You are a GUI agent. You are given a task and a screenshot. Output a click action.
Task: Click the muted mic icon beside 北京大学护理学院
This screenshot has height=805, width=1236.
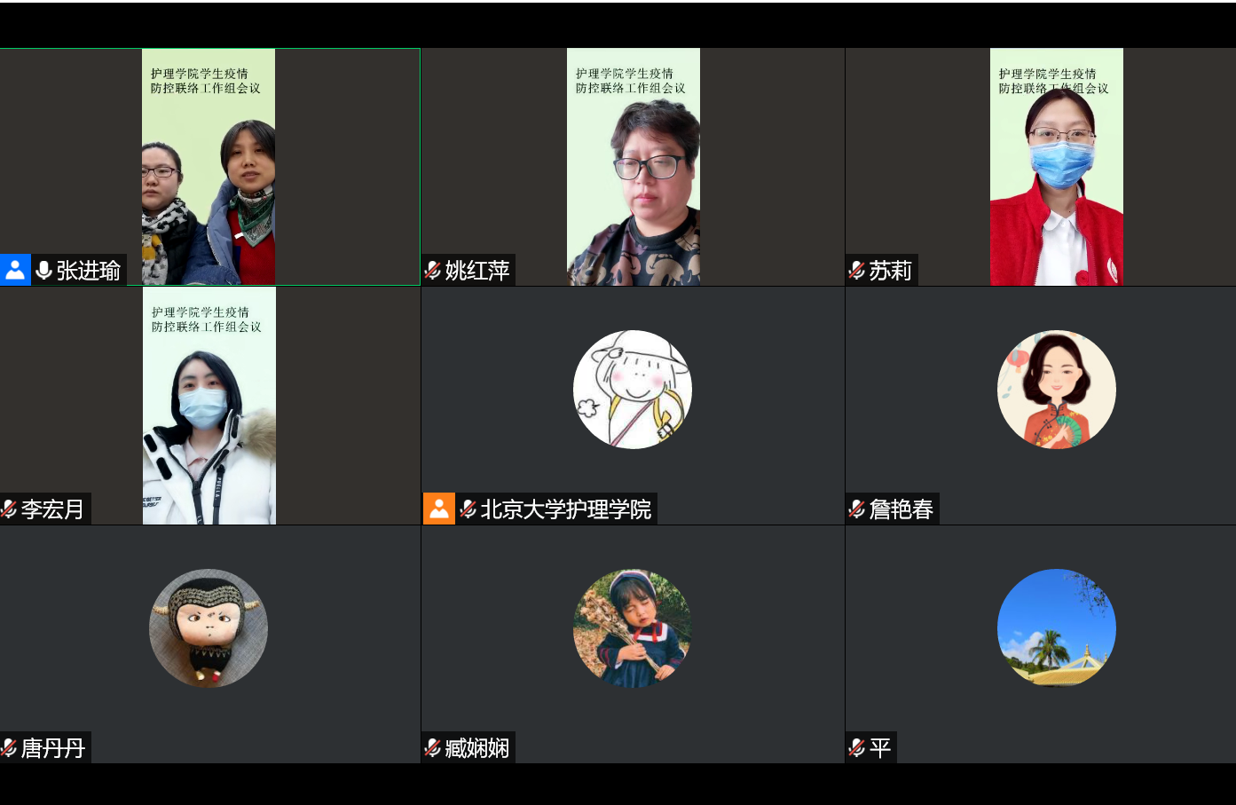(468, 509)
